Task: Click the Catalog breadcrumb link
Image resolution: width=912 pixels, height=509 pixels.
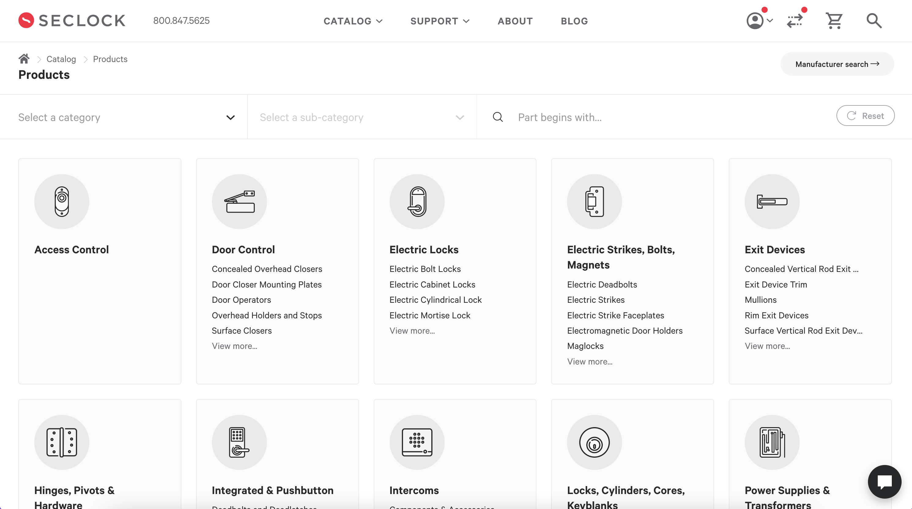Action: pos(61,59)
